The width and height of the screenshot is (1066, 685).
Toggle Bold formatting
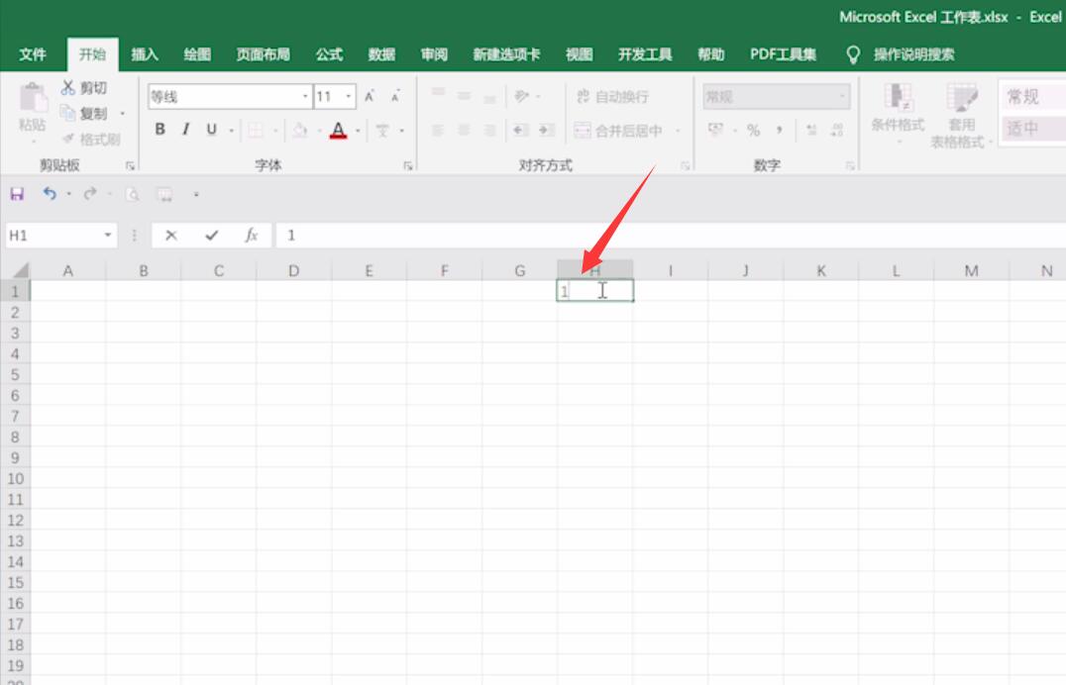point(160,129)
